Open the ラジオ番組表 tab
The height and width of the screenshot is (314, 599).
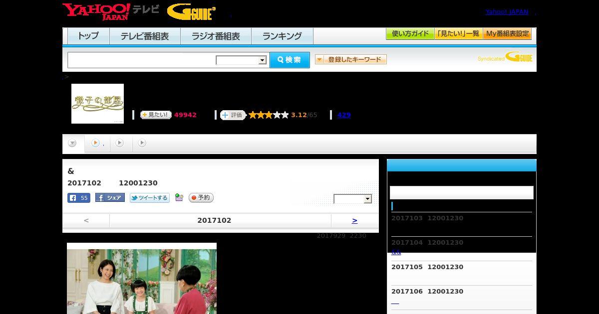click(216, 36)
